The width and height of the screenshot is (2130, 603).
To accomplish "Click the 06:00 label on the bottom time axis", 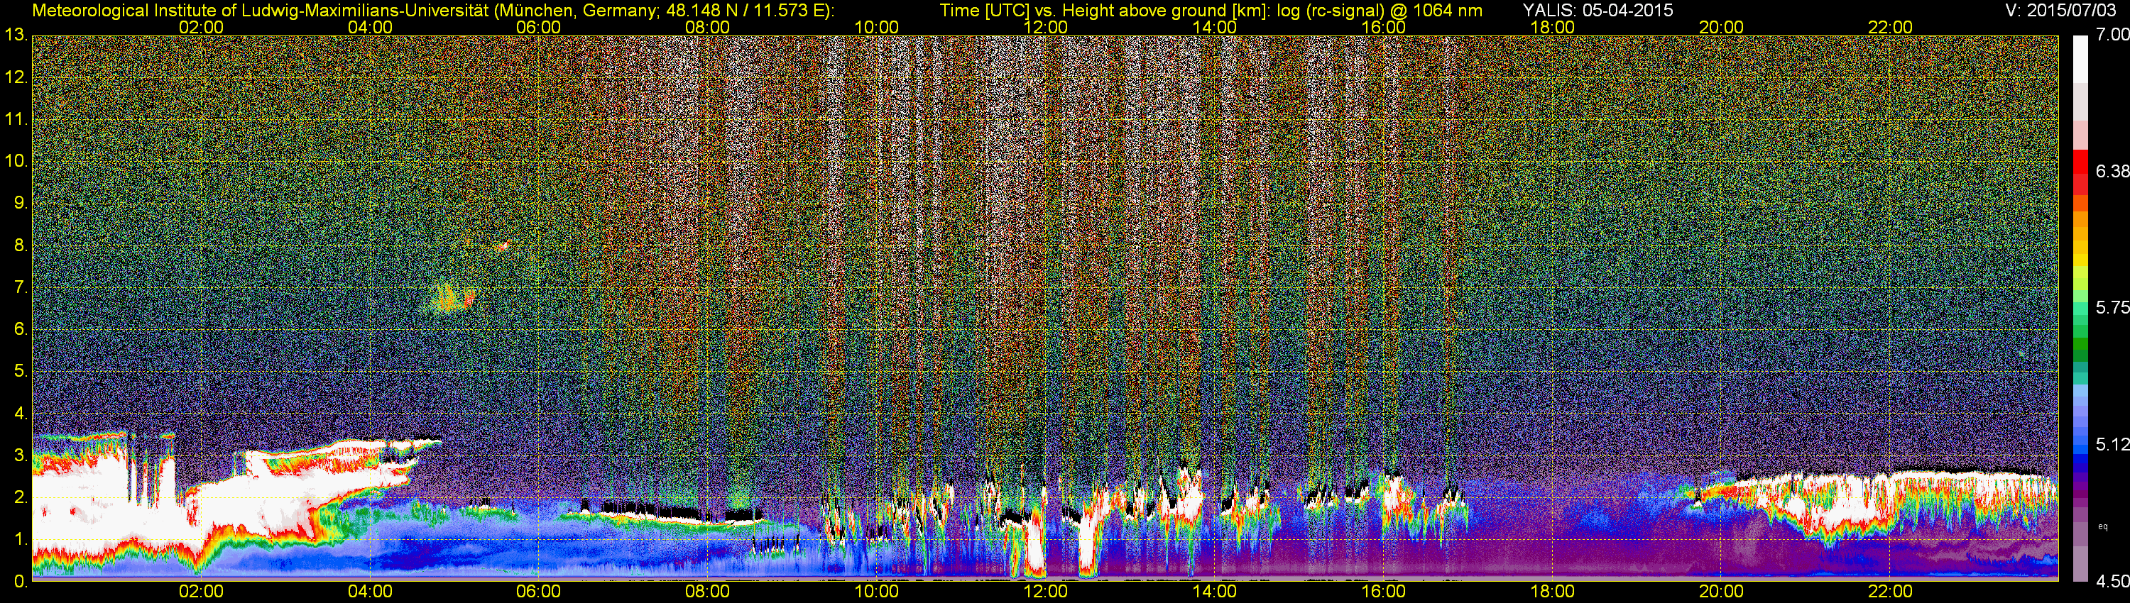I will pos(538,592).
